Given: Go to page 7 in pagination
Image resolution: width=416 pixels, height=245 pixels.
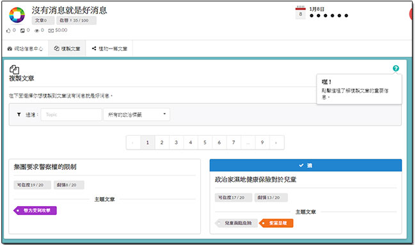Looking at the screenshot, I should (234, 143).
